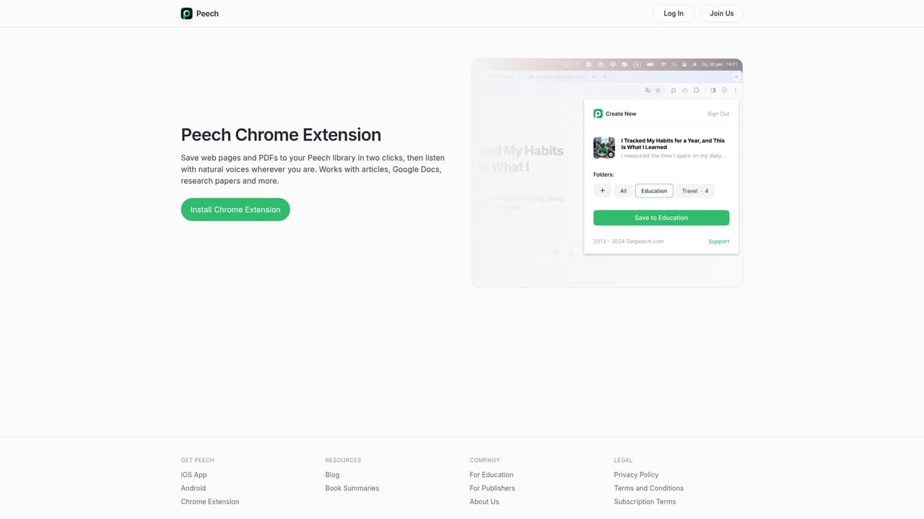Click the cloud icon in the mock browser toolbar
The image size is (924, 519).
click(x=685, y=90)
